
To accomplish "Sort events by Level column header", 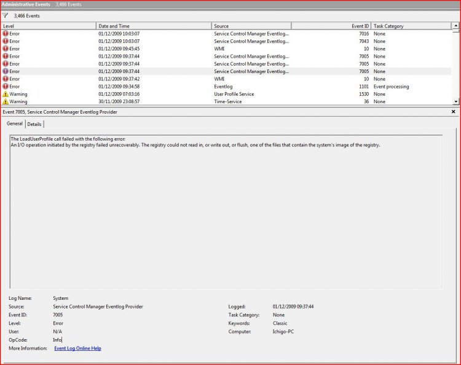I will point(49,26).
